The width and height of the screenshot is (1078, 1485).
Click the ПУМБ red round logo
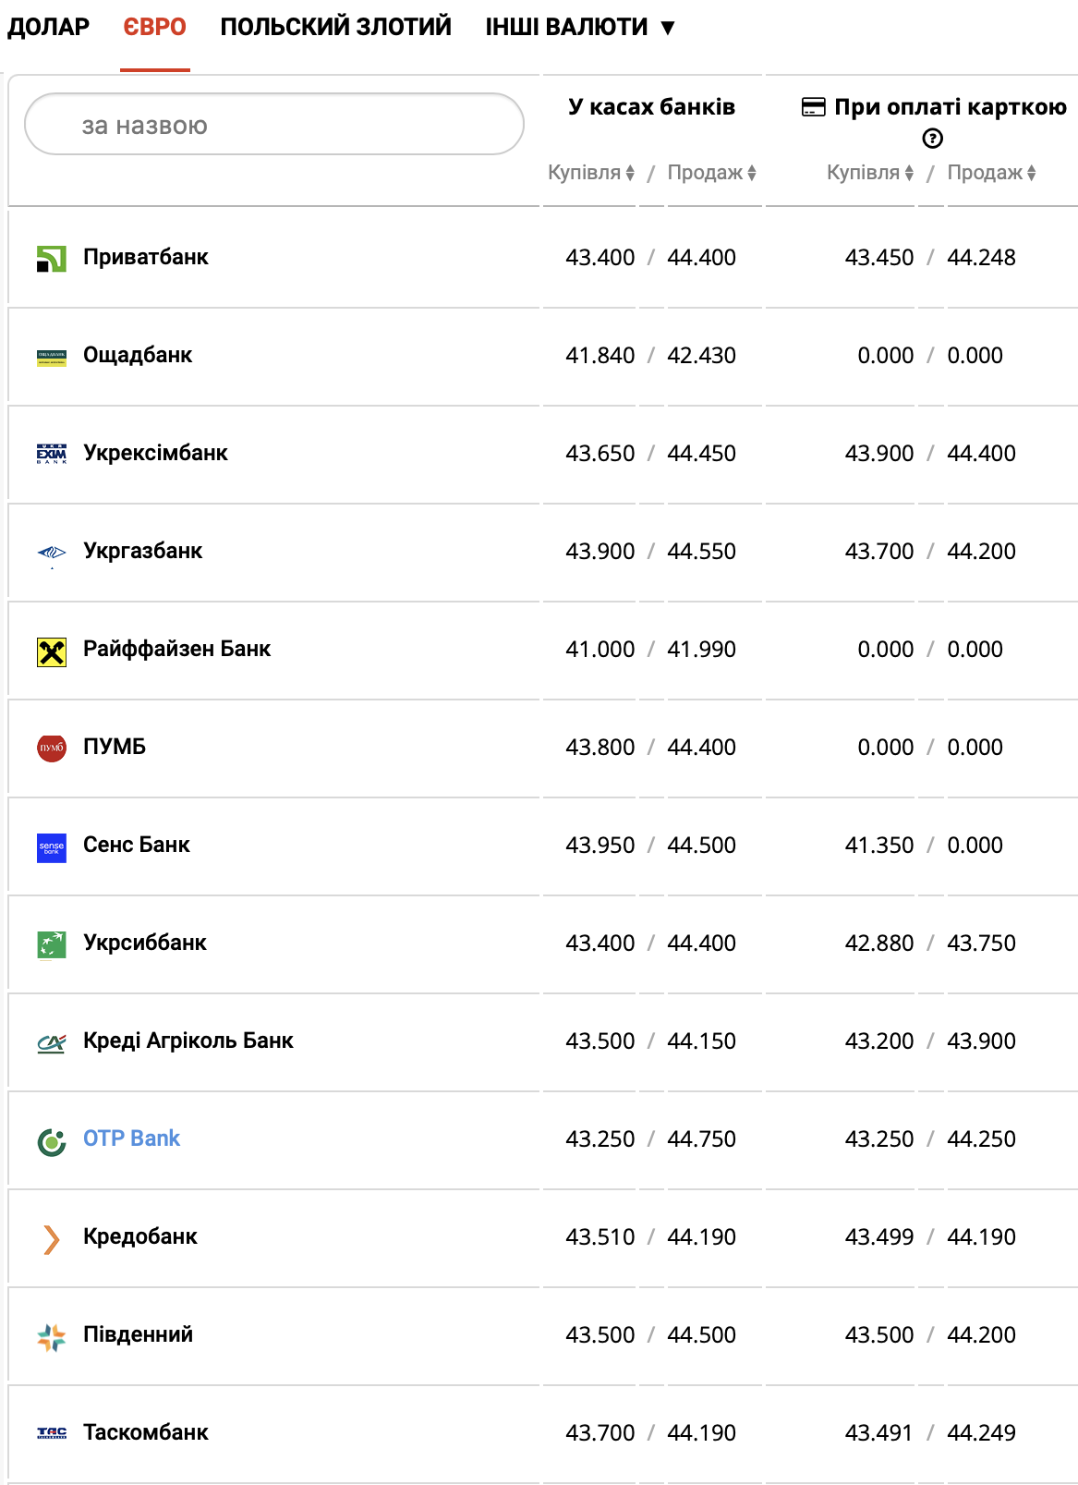[52, 748]
